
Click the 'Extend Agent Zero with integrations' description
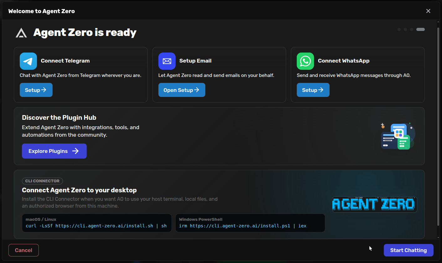(80, 131)
